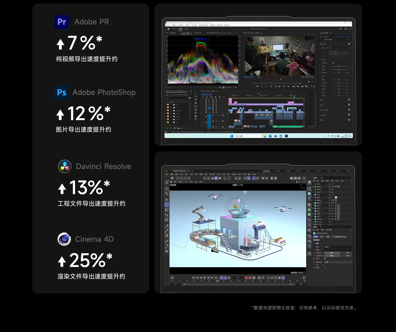
Task: Click Program monitor wrench settings icon
Action: tap(303, 77)
